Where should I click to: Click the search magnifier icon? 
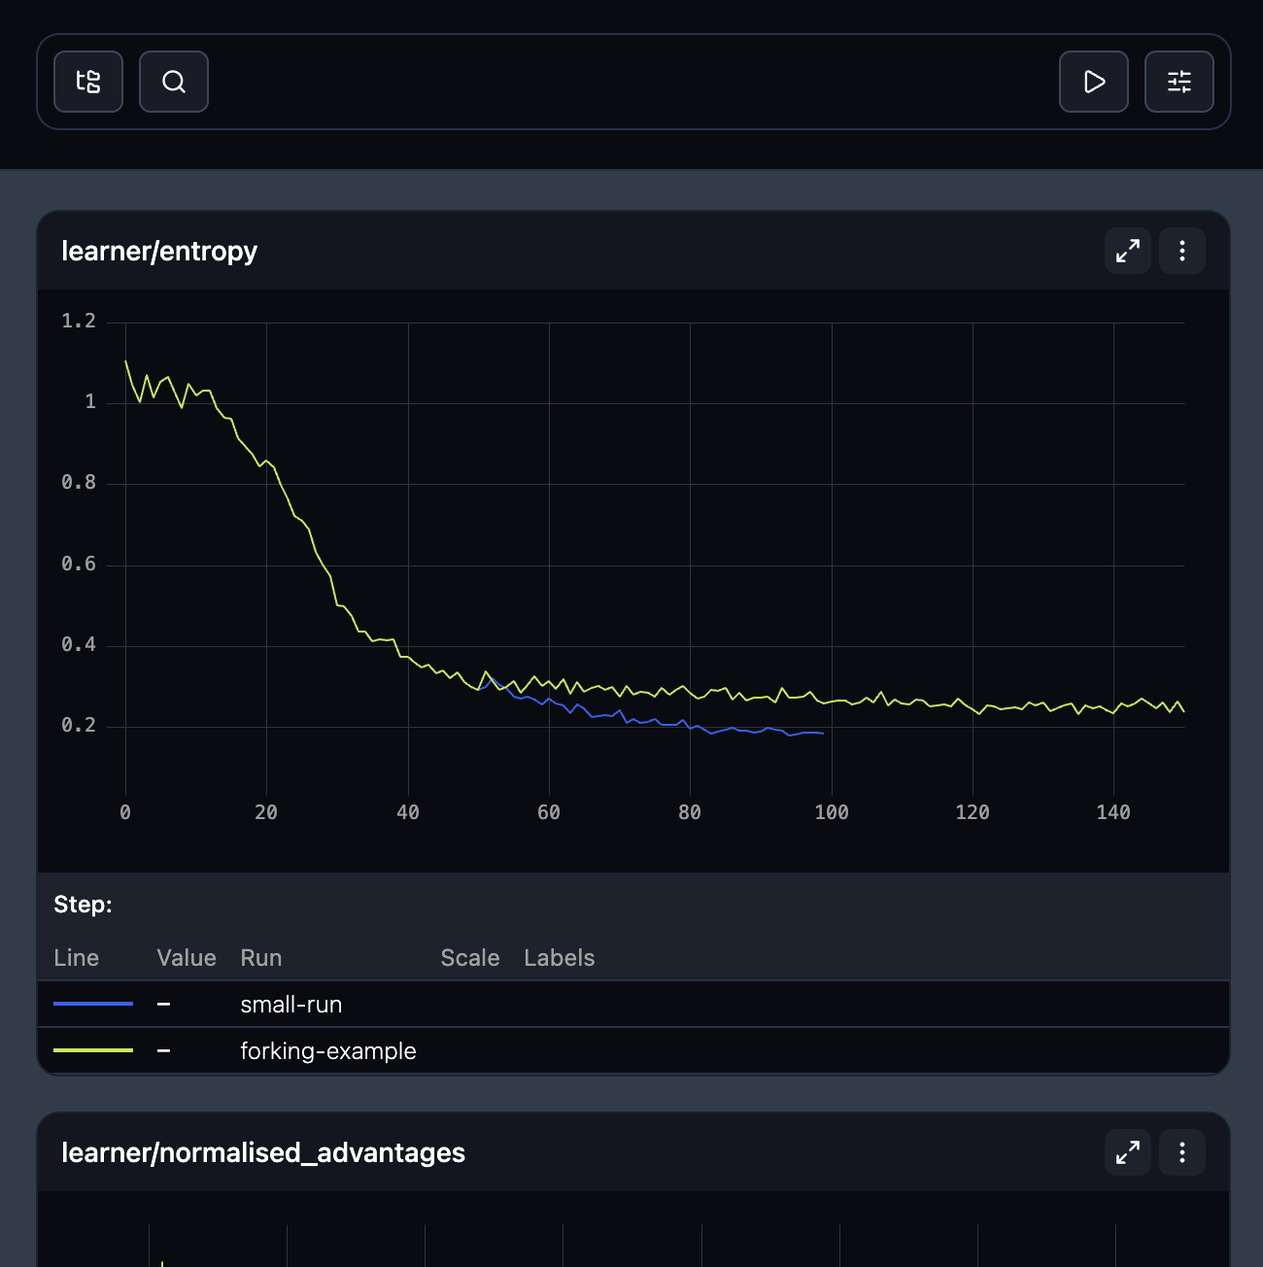pos(174,82)
